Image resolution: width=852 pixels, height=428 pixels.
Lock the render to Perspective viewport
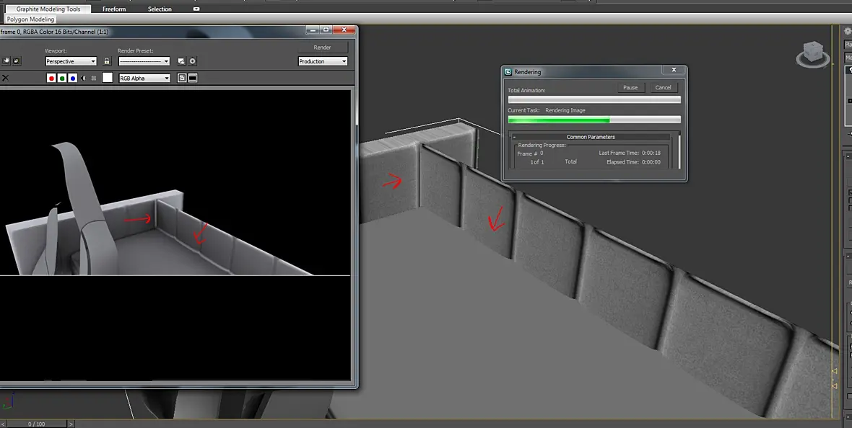tap(107, 61)
